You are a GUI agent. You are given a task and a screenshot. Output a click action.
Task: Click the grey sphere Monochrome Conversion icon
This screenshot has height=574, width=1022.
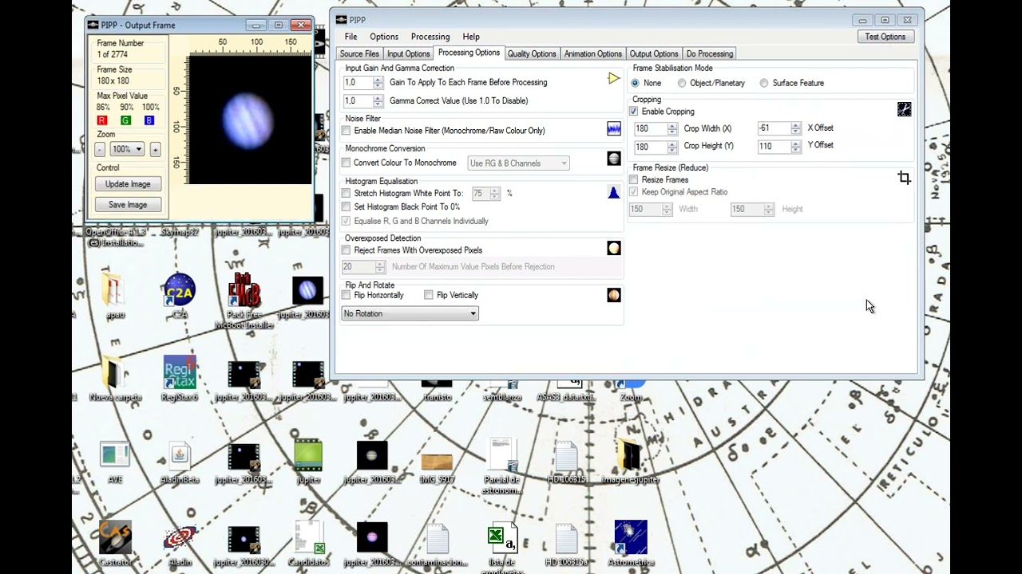click(x=613, y=159)
